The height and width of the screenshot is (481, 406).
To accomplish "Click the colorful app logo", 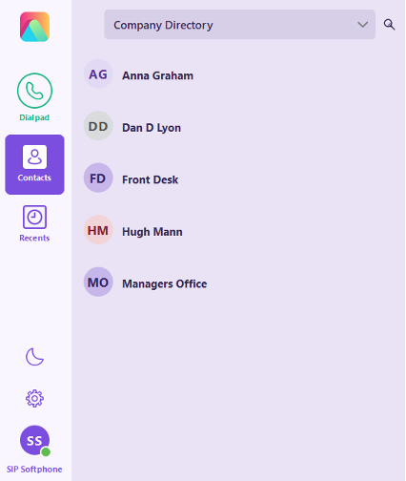I will (34, 27).
